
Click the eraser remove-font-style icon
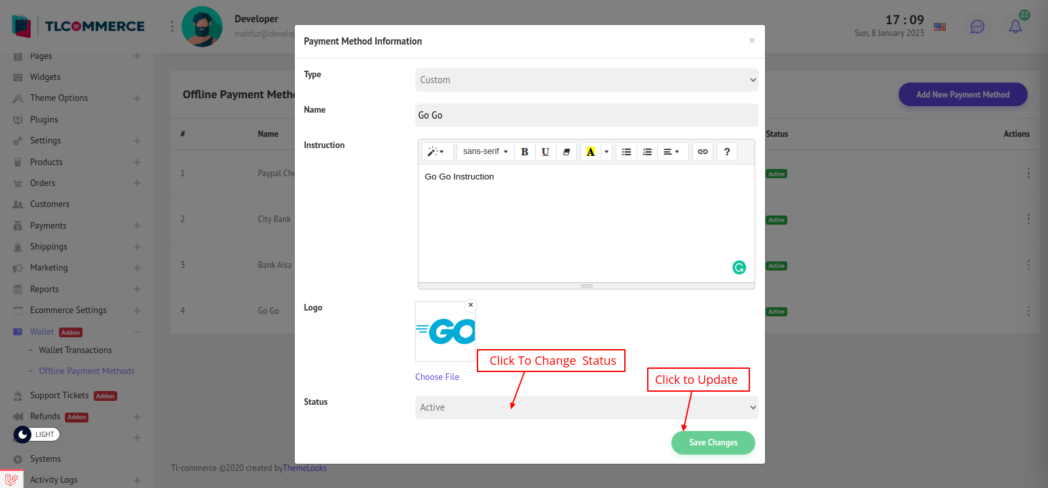coord(567,152)
